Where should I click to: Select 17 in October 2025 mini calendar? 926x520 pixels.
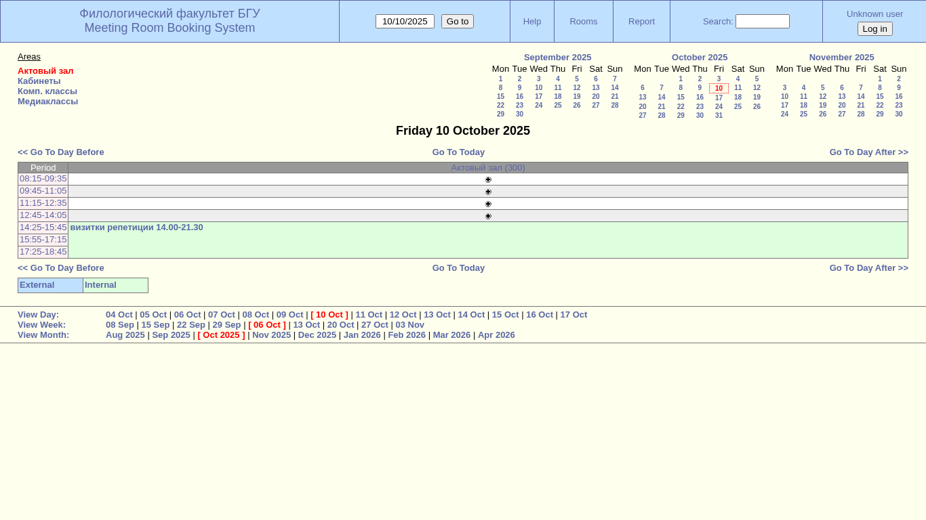[719, 97]
